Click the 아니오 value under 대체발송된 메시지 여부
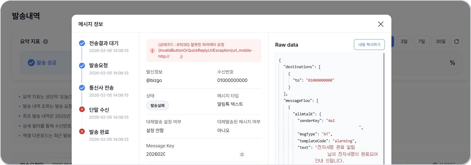 click(x=223, y=130)
